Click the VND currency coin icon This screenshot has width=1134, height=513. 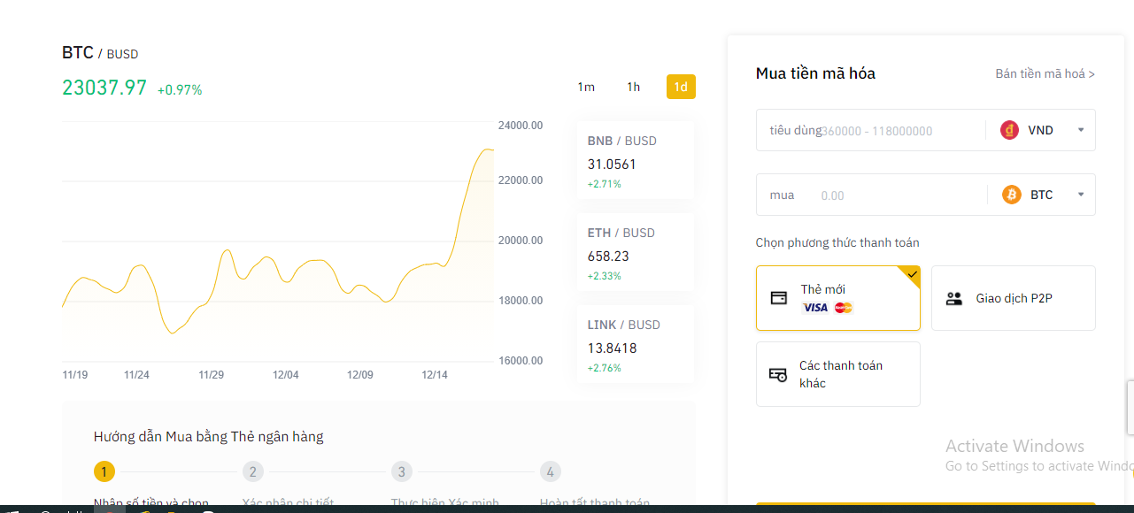point(1009,130)
